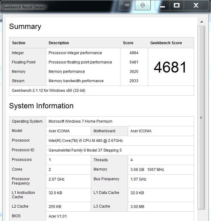Click the 'Cores' label
The height and width of the screenshot is (221, 211).
tap(17, 169)
